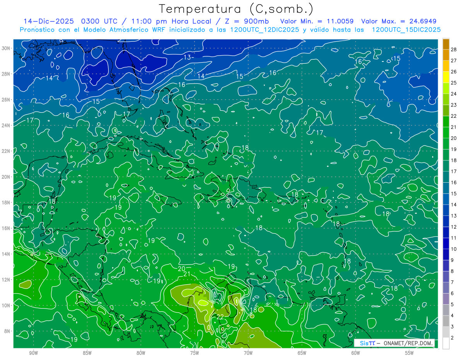Image resolution: width=464 pixels, height=358 pixels.
Task: Select the 70W longitude axis label
Action: pyautogui.click(x=248, y=353)
